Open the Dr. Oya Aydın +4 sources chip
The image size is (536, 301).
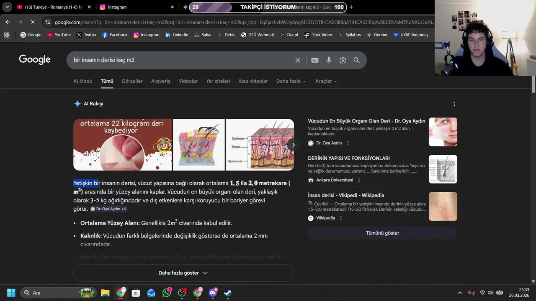click(x=108, y=209)
